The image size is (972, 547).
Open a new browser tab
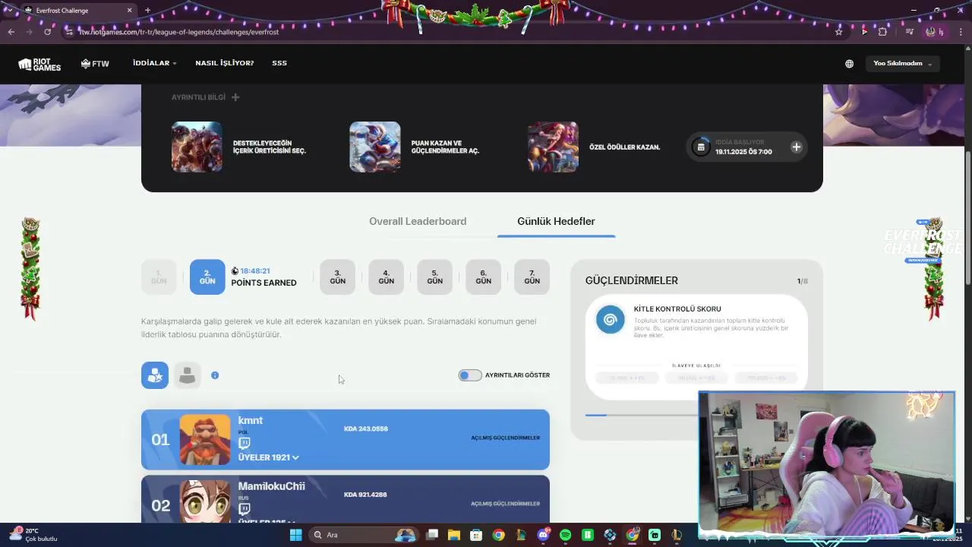tap(147, 11)
